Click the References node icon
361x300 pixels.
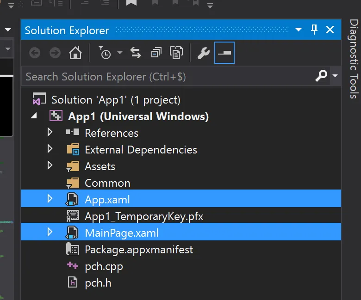[x=73, y=132]
